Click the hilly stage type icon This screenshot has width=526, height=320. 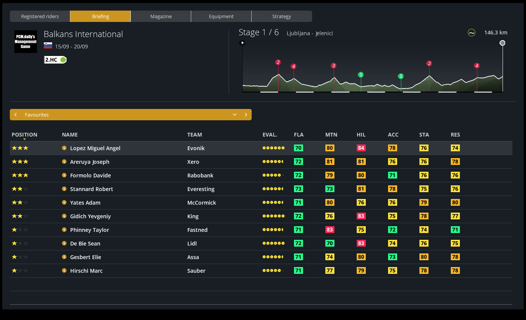(471, 33)
